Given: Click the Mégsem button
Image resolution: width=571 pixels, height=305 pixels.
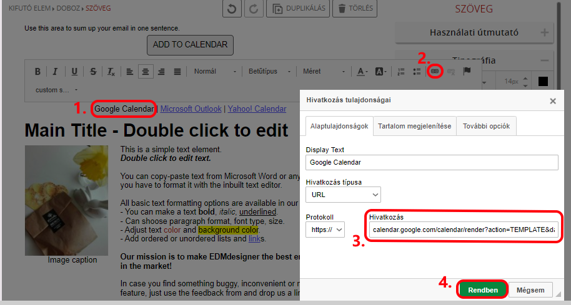Looking at the screenshot, I should click(x=530, y=290).
